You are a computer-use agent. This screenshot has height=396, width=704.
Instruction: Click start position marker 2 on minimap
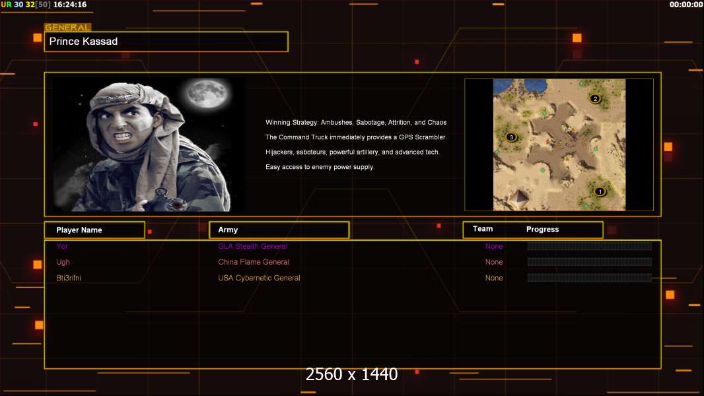594,99
